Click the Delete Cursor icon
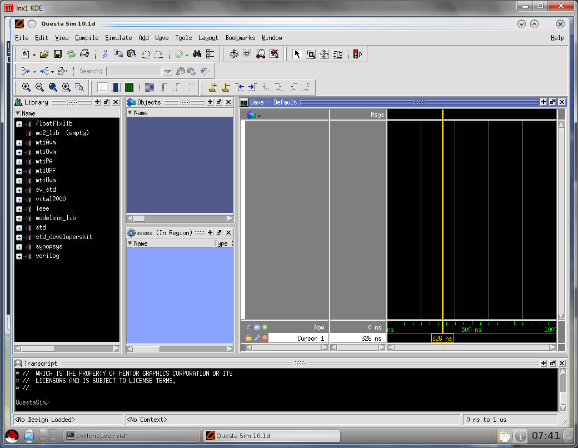Screen dimensions: 578x448 pyautogui.click(x=226, y=87)
